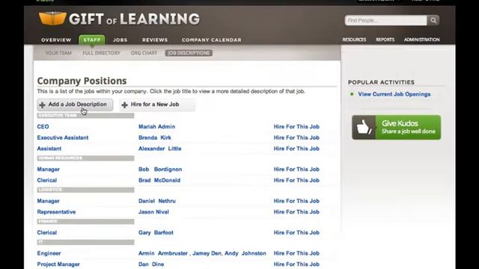This screenshot has width=479, height=269.
Task: Open the Project Manager job title
Action: click(x=58, y=265)
